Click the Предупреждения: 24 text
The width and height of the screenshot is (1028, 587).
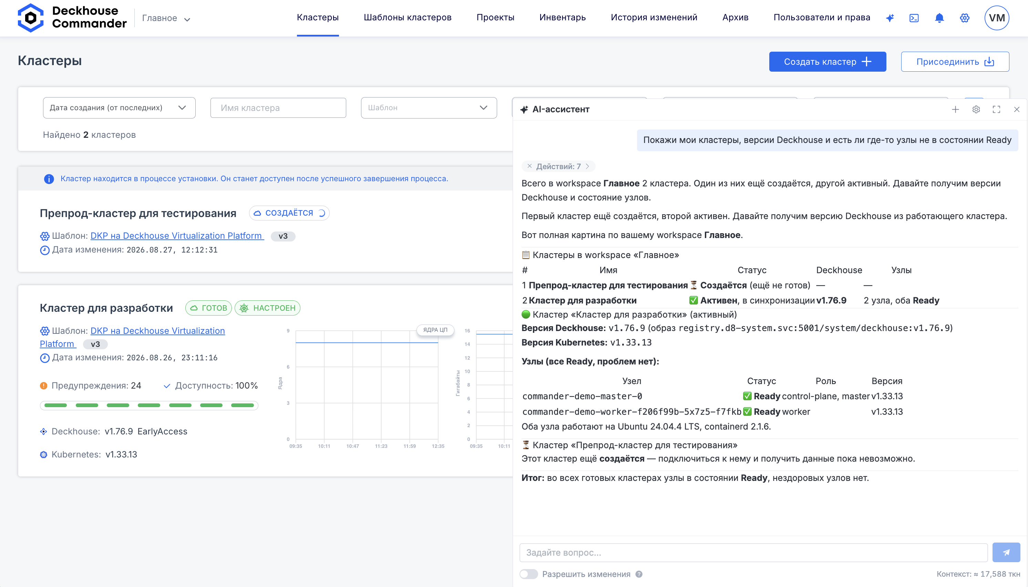click(x=96, y=385)
